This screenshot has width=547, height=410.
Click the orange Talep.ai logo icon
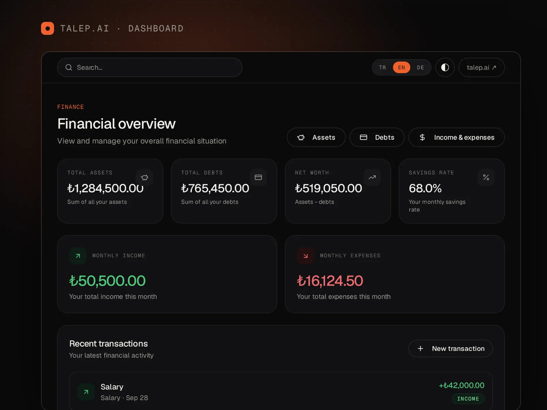click(48, 28)
